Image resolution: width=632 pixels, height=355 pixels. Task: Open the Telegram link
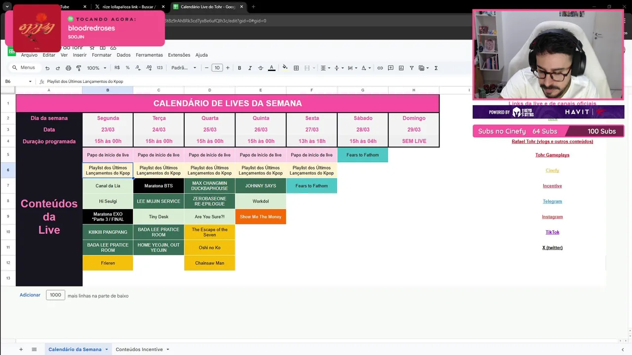pyautogui.click(x=553, y=201)
